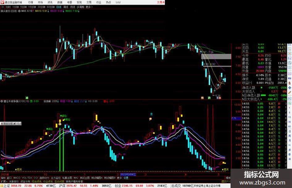Click the Tongdaxin app logo icon
This screenshot has height=188, width=292.
pyautogui.click(x=2, y=2)
